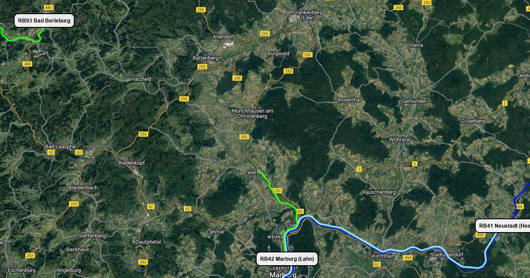Click the road 252 shield near Burgwald
Viewport: 530px width, 278px height.
click(x=308, y=55)
